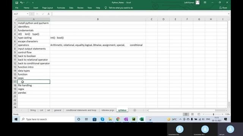Click the zoom in plus button

pos(222,114)
